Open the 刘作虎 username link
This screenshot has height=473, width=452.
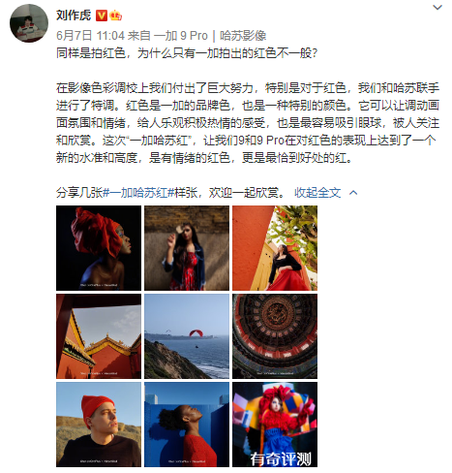tap(74, 16)
